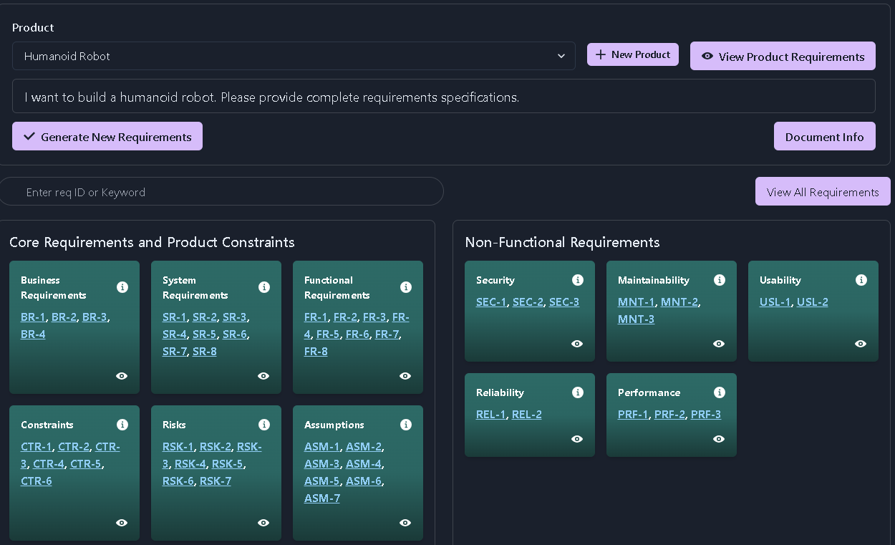View Maintainability requirements via eye icon
Viewport: 895px width, 545px height.
tap(719, 344)
